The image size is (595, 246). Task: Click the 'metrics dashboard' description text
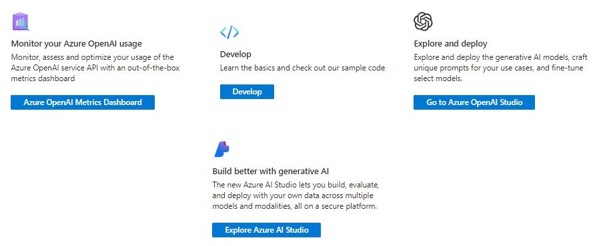click(x=43, y=78)
